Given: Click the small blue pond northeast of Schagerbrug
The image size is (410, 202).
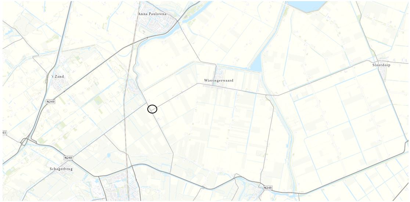Looking at the screenshot, I should [x=109, y=155].
